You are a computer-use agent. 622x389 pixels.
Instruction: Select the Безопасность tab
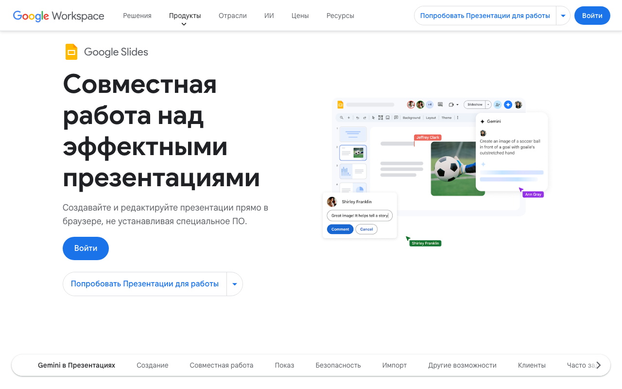point(338,365)
